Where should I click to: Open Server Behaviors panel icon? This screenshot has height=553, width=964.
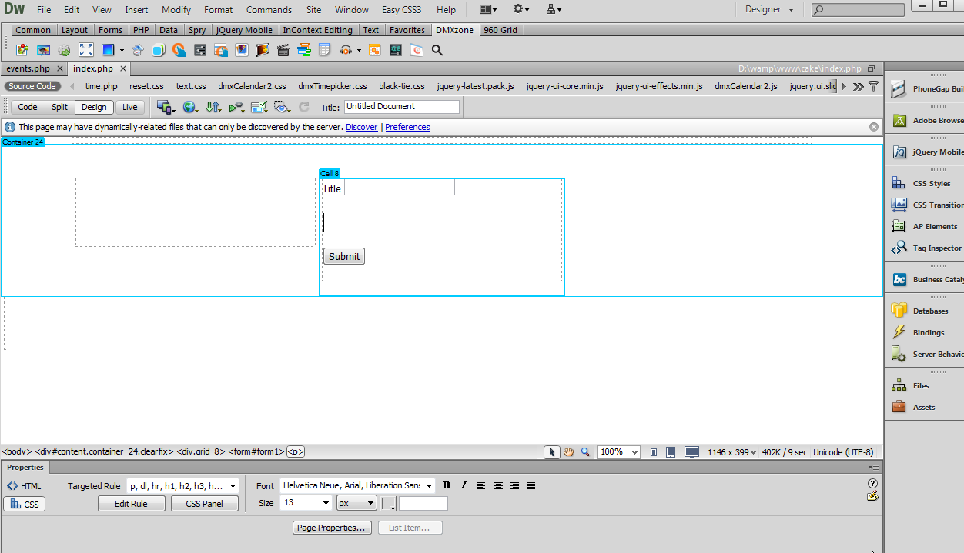(899, 354)
